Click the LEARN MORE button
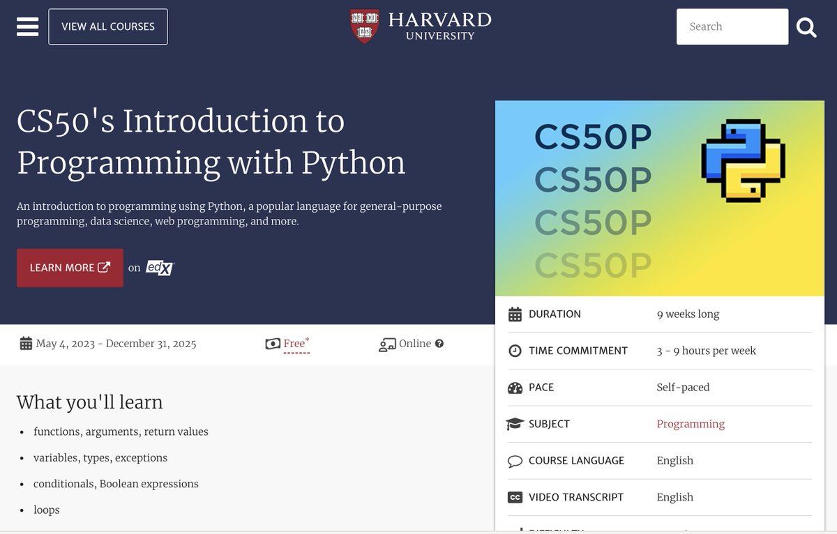This screenshot has height=534, width=837. pyautogui.click(x=70, y=268)
